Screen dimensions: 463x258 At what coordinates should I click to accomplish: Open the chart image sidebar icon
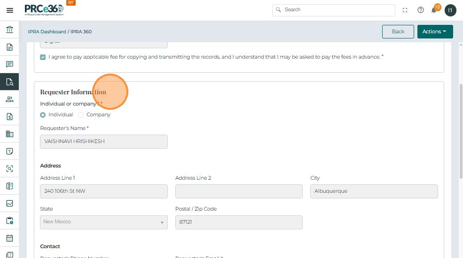(x=9, y=204)
